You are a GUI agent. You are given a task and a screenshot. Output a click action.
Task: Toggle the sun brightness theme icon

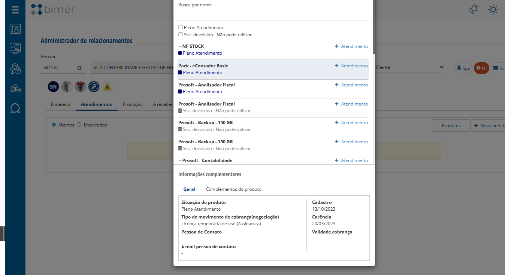tap(493, 10)
